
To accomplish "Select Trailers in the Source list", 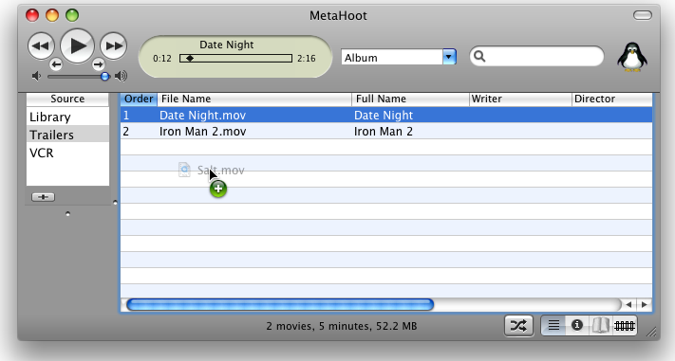I will pos(67,135).
